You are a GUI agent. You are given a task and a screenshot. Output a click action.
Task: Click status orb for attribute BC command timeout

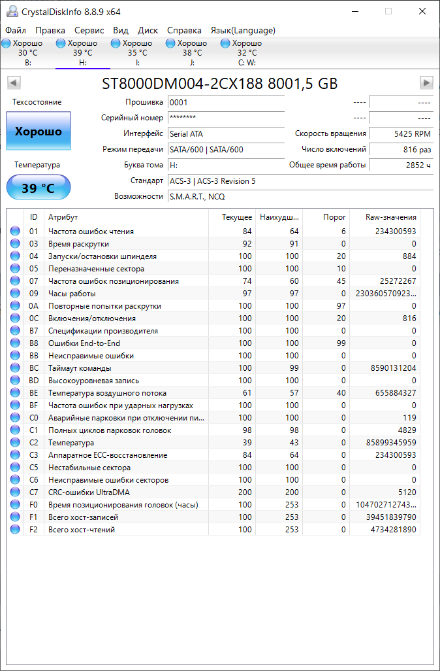pyautogui.click(x=15, y=368)
